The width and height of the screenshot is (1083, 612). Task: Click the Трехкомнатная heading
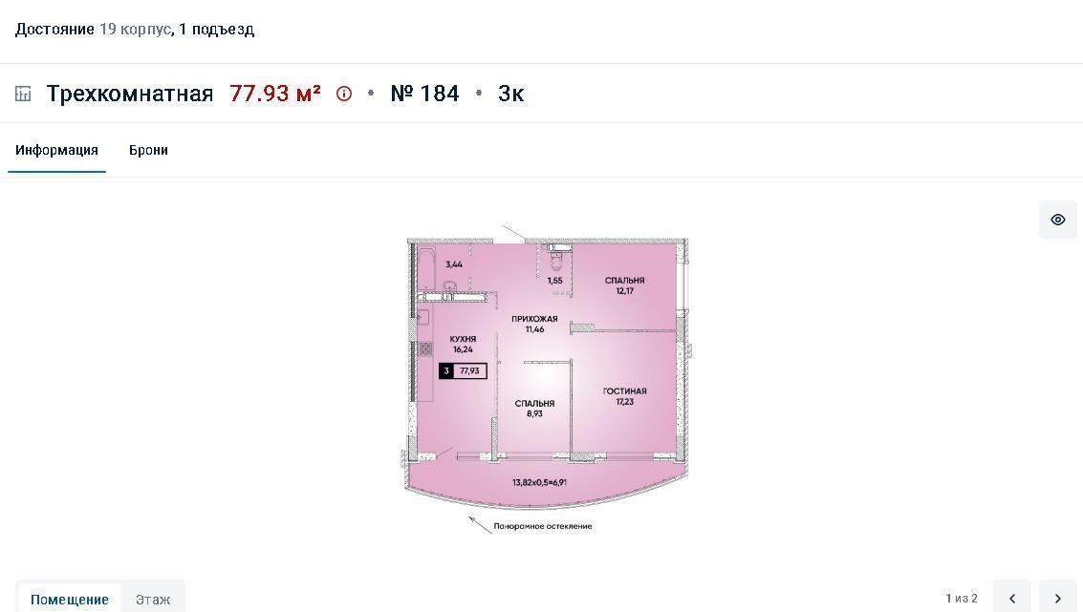130,94
